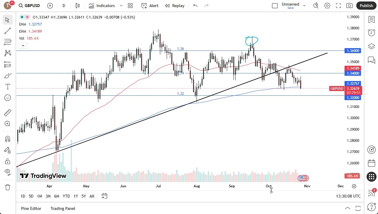This screenshot has width=378, height=214.
Task: Open the trash to remove drawings
Action: tap(7, 187)
